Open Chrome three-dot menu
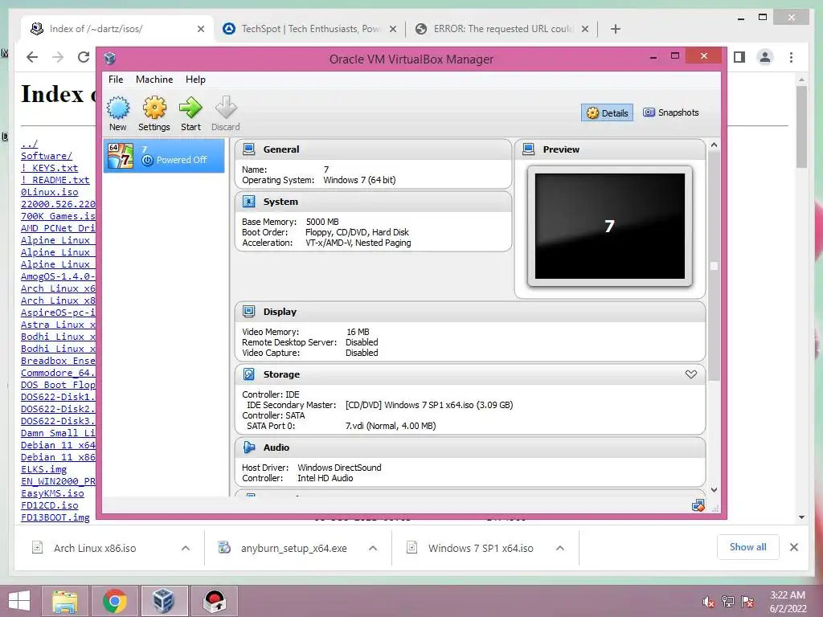 click(x=791, y=57)
